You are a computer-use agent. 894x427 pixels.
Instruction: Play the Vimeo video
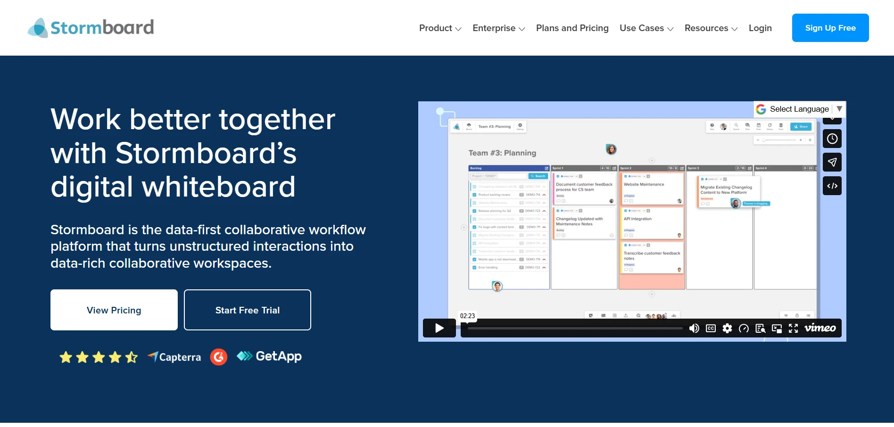point(439,328)
